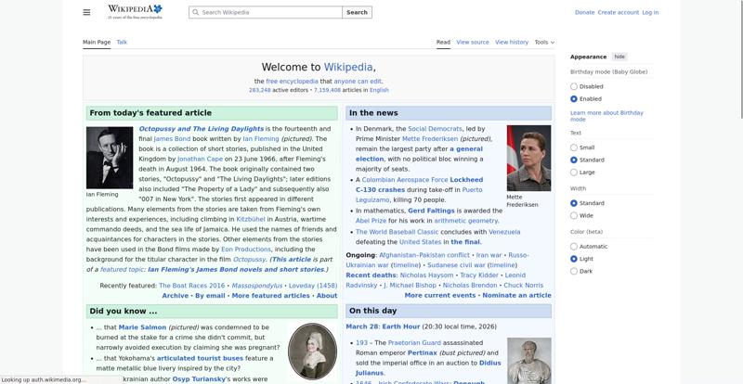The image size is (743, 384).
Task: Expand the Tools dropdown menu
Action: (544, 42)
